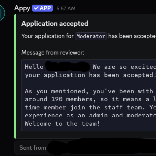Click the number 190 in the message
This screenshot has height=156, width=156.
tap(57, 99)
